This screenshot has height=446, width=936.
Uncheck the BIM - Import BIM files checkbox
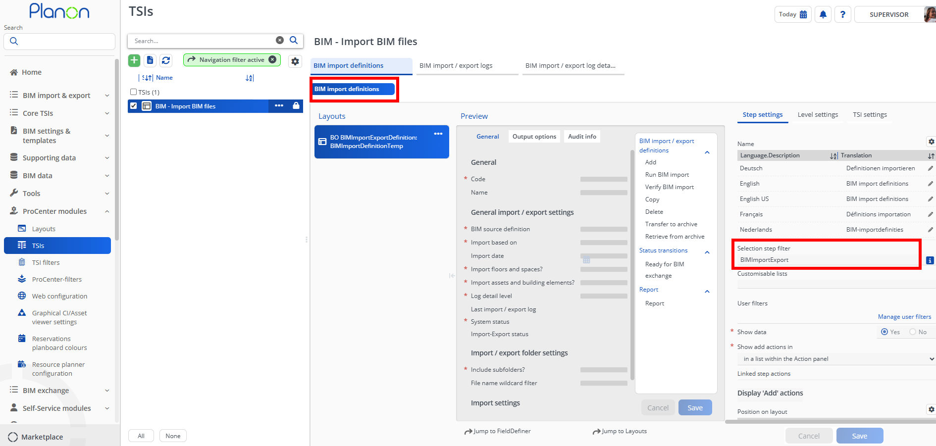click(x=133, y=106)
